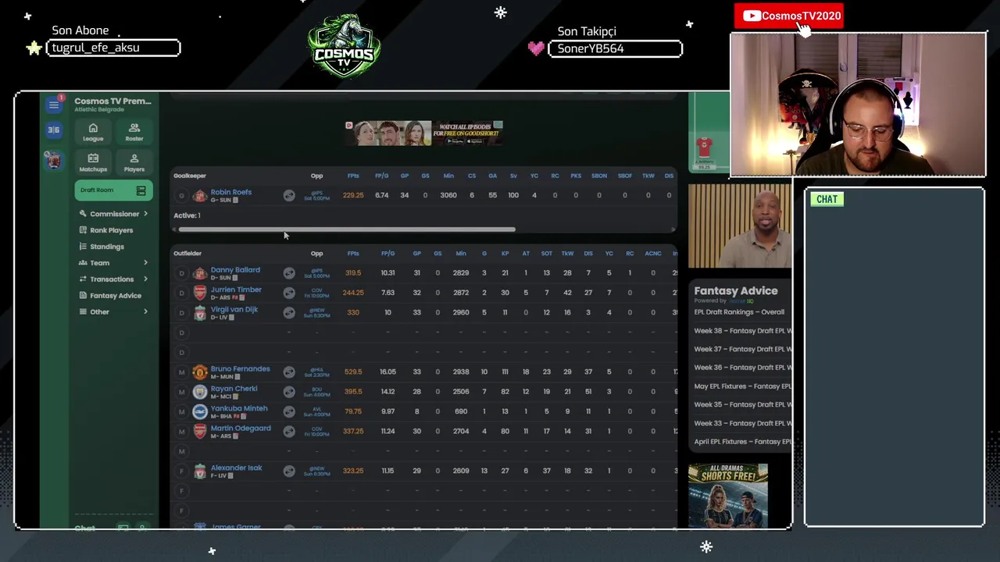Click Sunderland club crest beside Danny Ballard

click(x=200, y=273)
